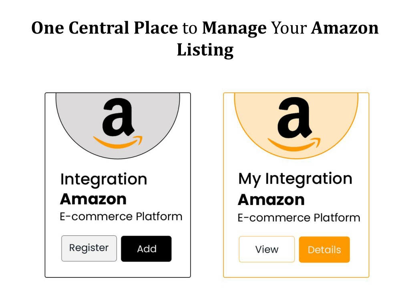This screenshot has height=307, width=410.
Task: Click the Amazon logo in the peach circle
Action: click(294, 124)
